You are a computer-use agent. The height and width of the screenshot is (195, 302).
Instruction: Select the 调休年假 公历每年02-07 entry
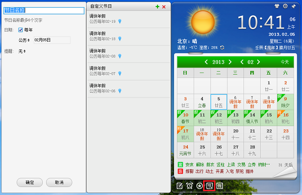(128, 71)
